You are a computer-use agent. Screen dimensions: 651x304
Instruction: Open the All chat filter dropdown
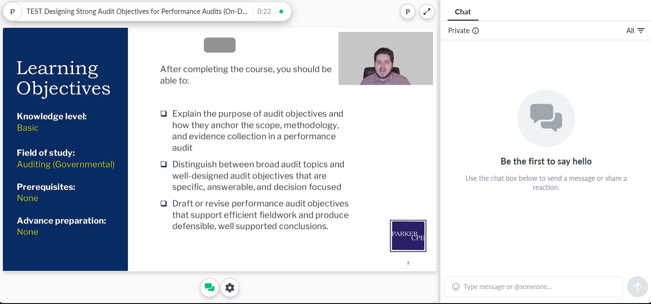(x=636, y=31)
